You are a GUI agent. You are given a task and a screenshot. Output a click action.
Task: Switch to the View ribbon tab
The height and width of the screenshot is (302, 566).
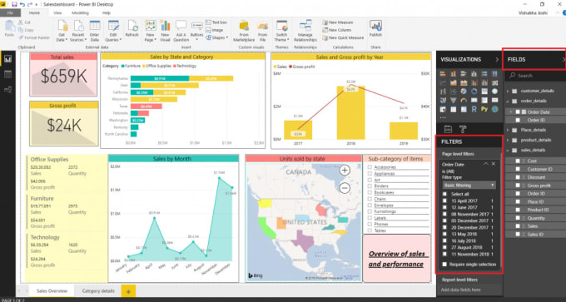coord(57,12)
